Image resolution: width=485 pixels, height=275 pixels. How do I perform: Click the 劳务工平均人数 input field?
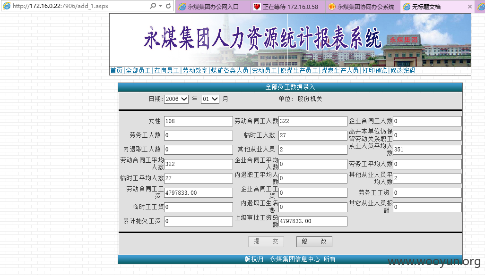pos(427,164)
